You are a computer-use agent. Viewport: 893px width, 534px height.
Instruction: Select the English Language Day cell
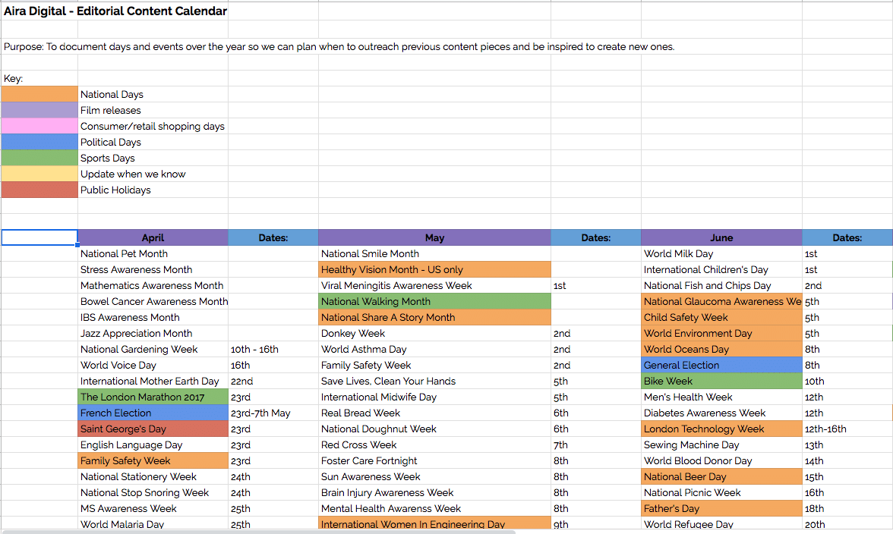click(153, 444)
